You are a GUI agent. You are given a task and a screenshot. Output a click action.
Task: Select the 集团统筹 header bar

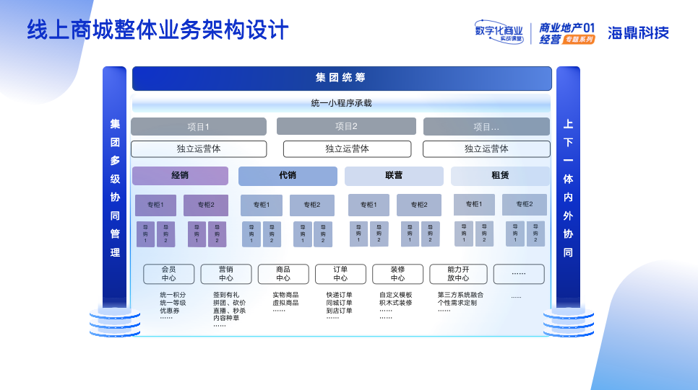pyautogui.click(x=341, y=78)
